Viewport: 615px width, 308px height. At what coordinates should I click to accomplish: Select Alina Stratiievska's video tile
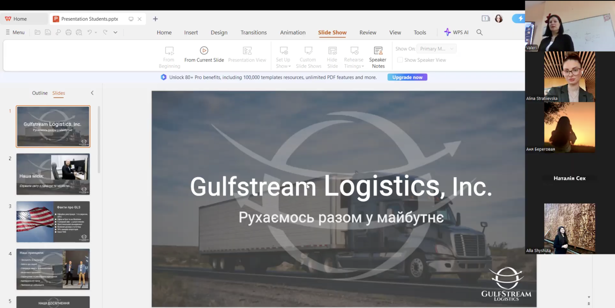pyautogui.click(x=569, y=76)
